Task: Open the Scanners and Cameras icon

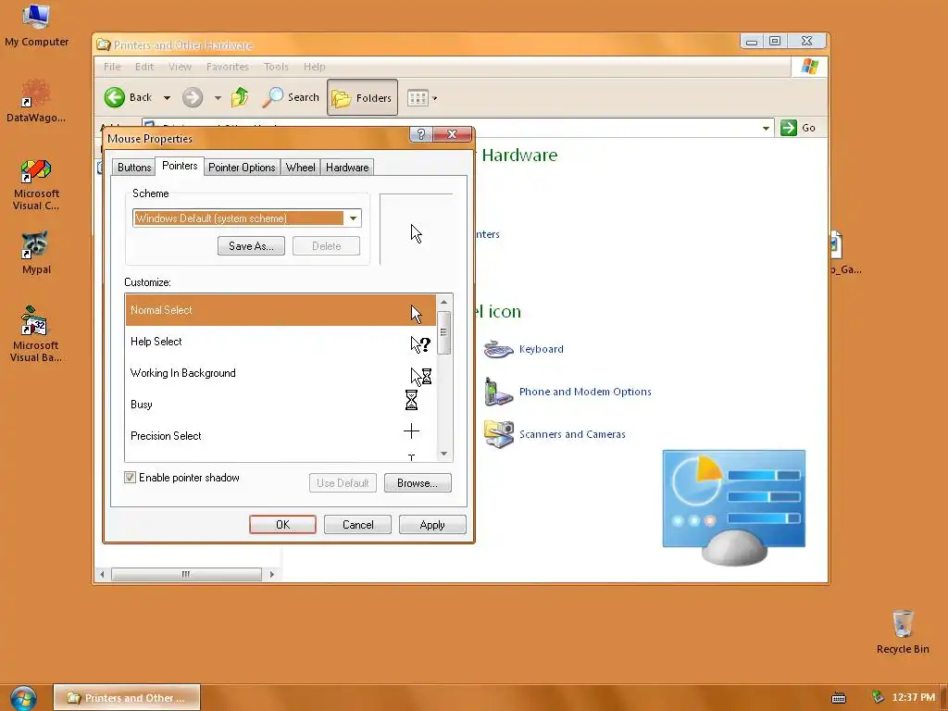Action: [499, 434]
